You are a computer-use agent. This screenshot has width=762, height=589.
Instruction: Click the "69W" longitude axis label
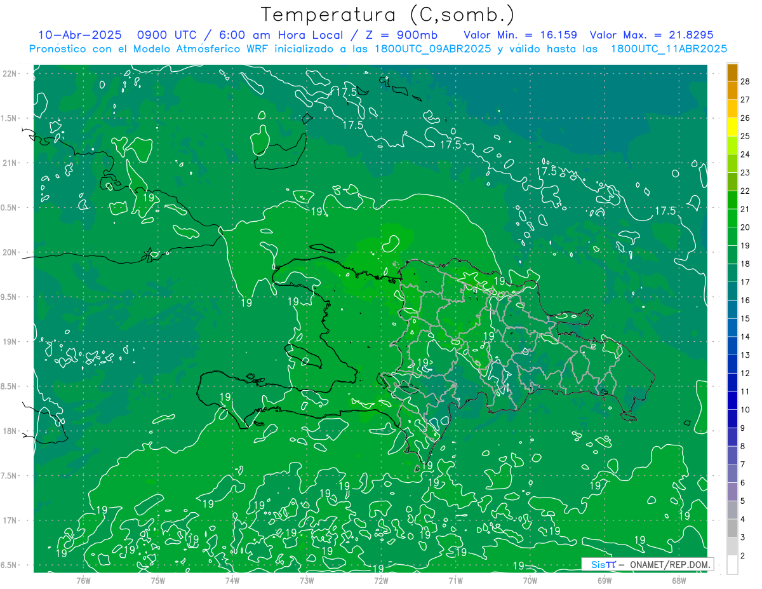(x=605, y=580)
